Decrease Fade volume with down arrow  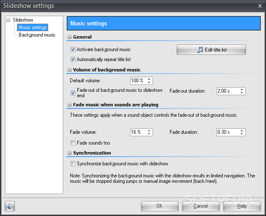coord(149,134)
